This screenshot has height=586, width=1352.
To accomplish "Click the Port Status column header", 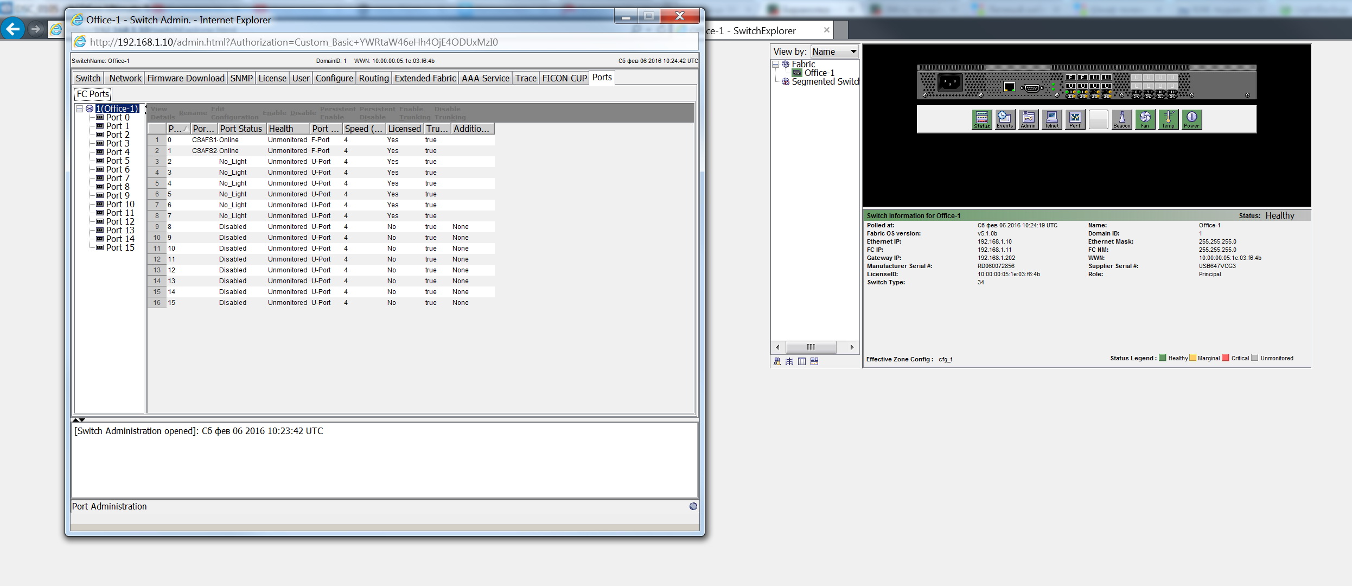I will (242, 129).
